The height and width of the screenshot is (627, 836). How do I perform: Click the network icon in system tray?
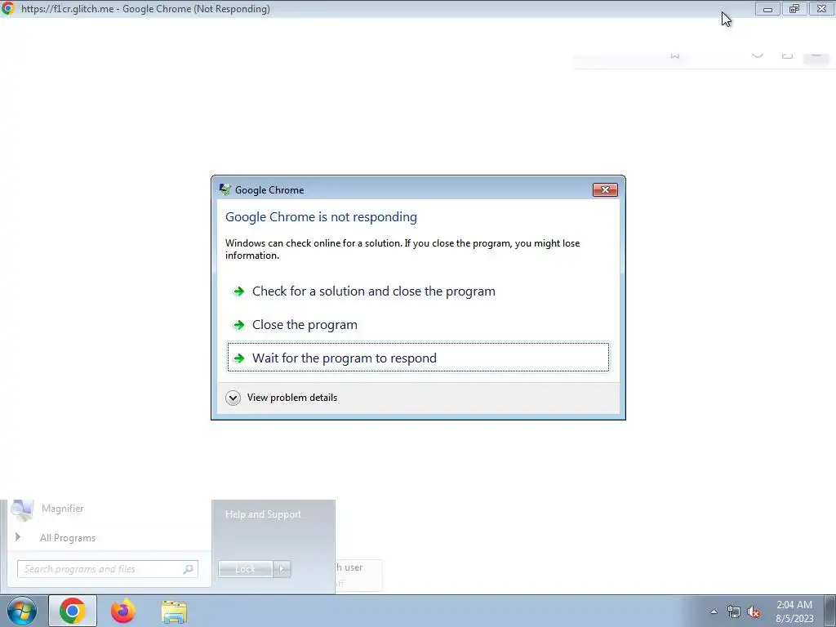tap(734, 612)
